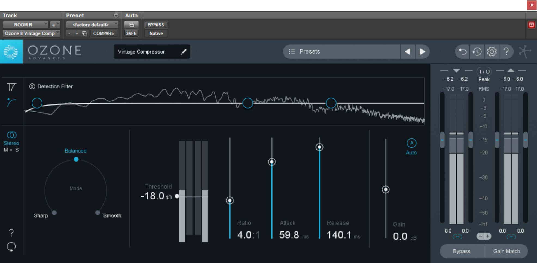Select the middle detection filter node
Image resolution: width=537 pixels, height=263 pixels.
(x=248, y=103)
